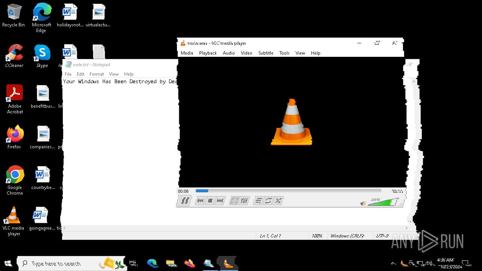The height and width of the screenshot is (271, 482).
Task: Mute audio with VLC speaker icon
Action: [363, 203]
